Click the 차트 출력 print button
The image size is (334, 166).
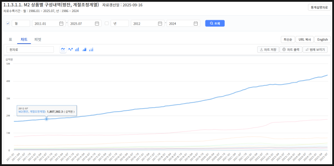click(x=291, y=49)
